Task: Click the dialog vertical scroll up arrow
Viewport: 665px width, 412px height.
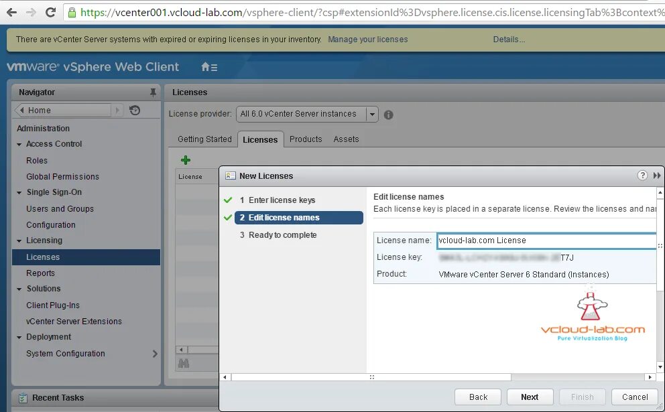Action: 660,192
